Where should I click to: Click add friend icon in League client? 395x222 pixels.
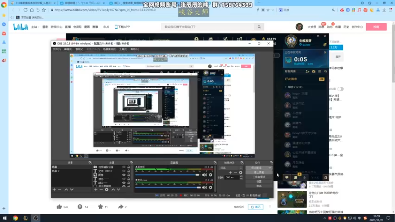coord(307,71)
